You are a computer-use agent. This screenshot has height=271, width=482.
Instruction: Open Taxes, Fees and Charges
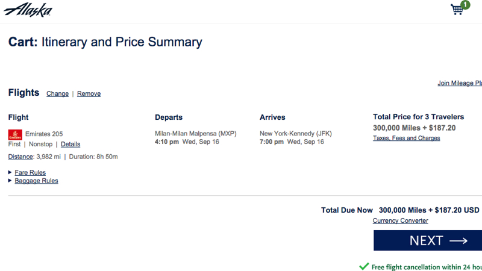click(x=406, y=138)
